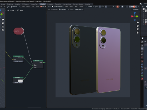Toggle the Use Nodes checkbox
This screenshot has width=147, height=110.
[x=41, y=7]
